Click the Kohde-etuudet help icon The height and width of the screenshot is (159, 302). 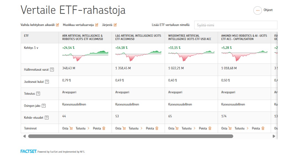click(x=47, y=118)
